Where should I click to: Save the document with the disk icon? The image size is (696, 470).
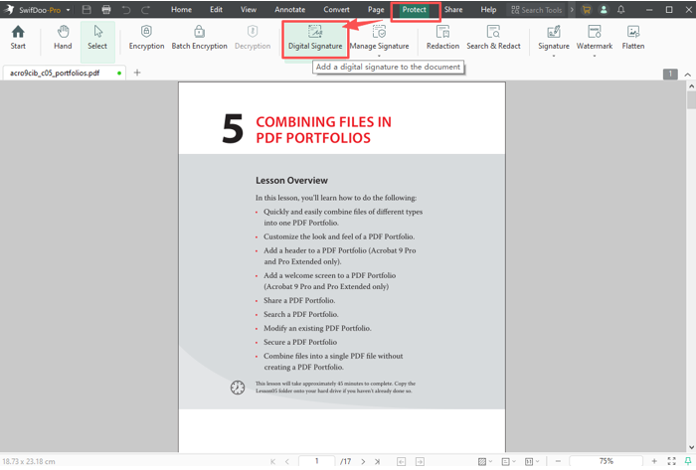pyautogui.click(x=87, y=9)
